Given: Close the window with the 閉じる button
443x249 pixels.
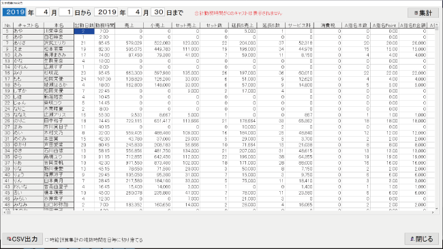Looking at the screenshot, I should point(421,239).
